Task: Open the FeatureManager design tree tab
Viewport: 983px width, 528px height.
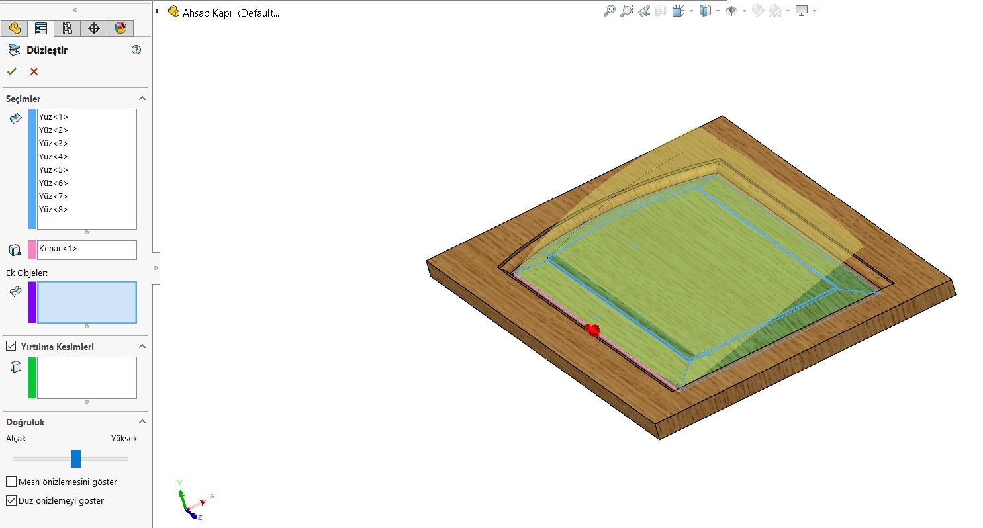Action: coord(15,28)
